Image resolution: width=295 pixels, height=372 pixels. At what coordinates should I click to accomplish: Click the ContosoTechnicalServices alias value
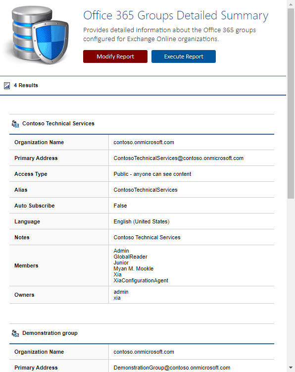point(146,190)
